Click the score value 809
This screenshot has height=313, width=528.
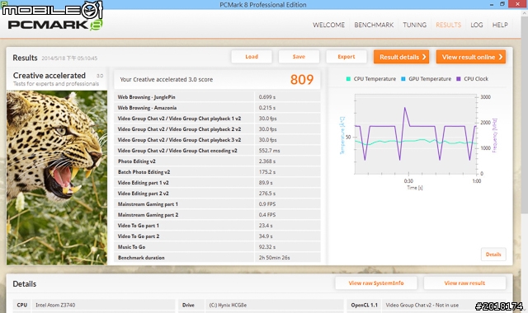[x=302, y=80]
